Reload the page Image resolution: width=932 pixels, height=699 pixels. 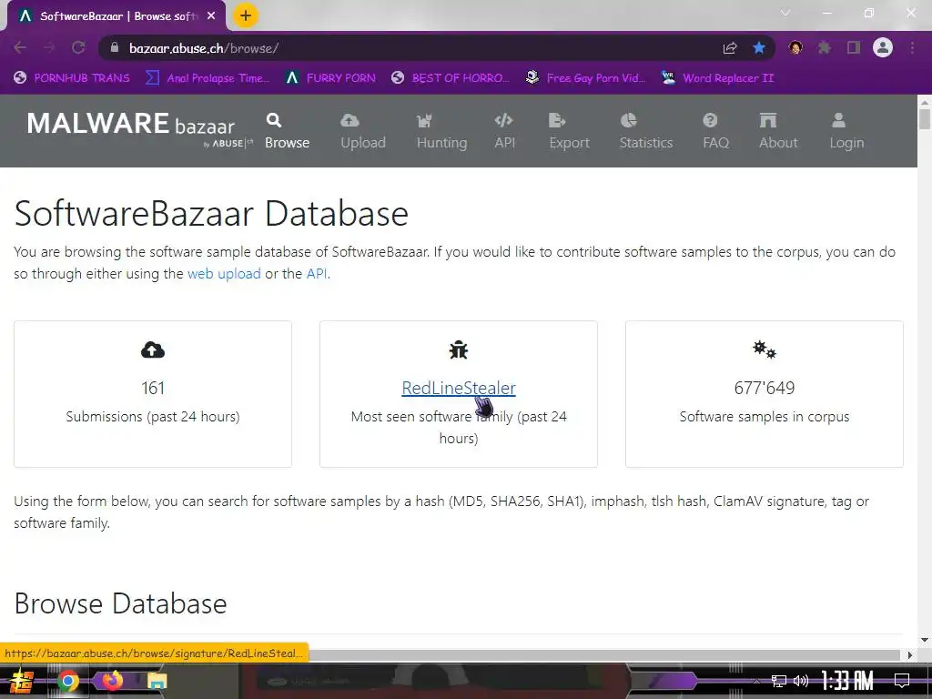point(78,47)
